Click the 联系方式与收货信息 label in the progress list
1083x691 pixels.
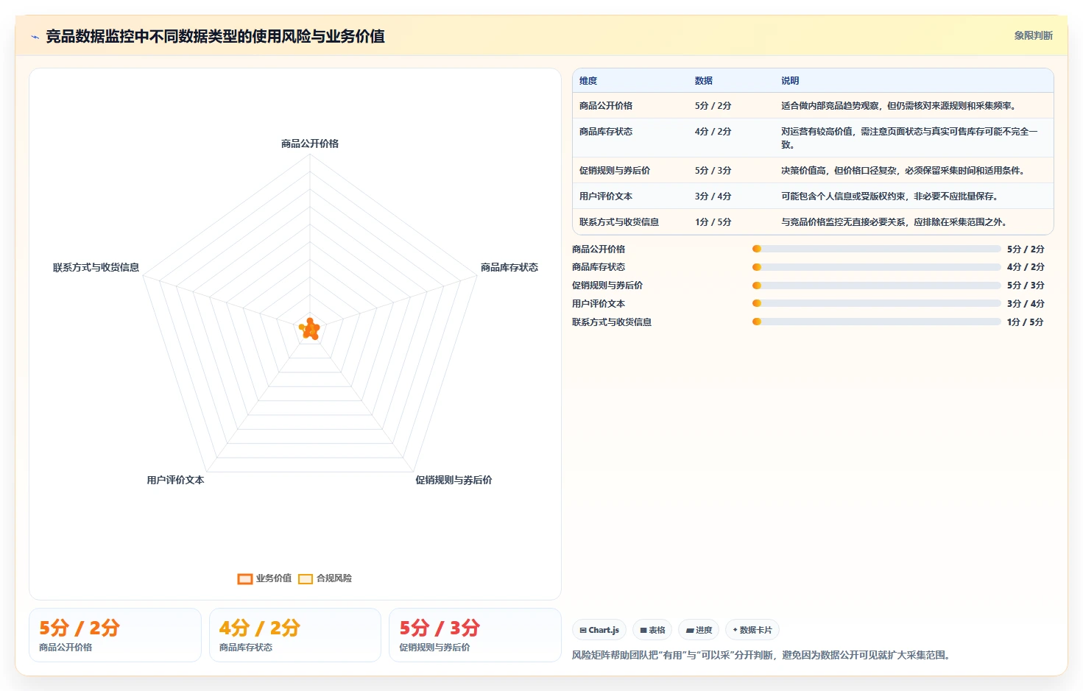point(612,322)
